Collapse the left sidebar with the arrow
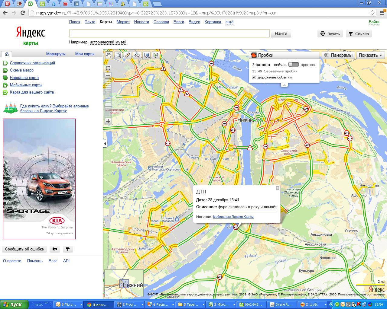The height and width of the screenshot is (309, 387). pos(105,144)
